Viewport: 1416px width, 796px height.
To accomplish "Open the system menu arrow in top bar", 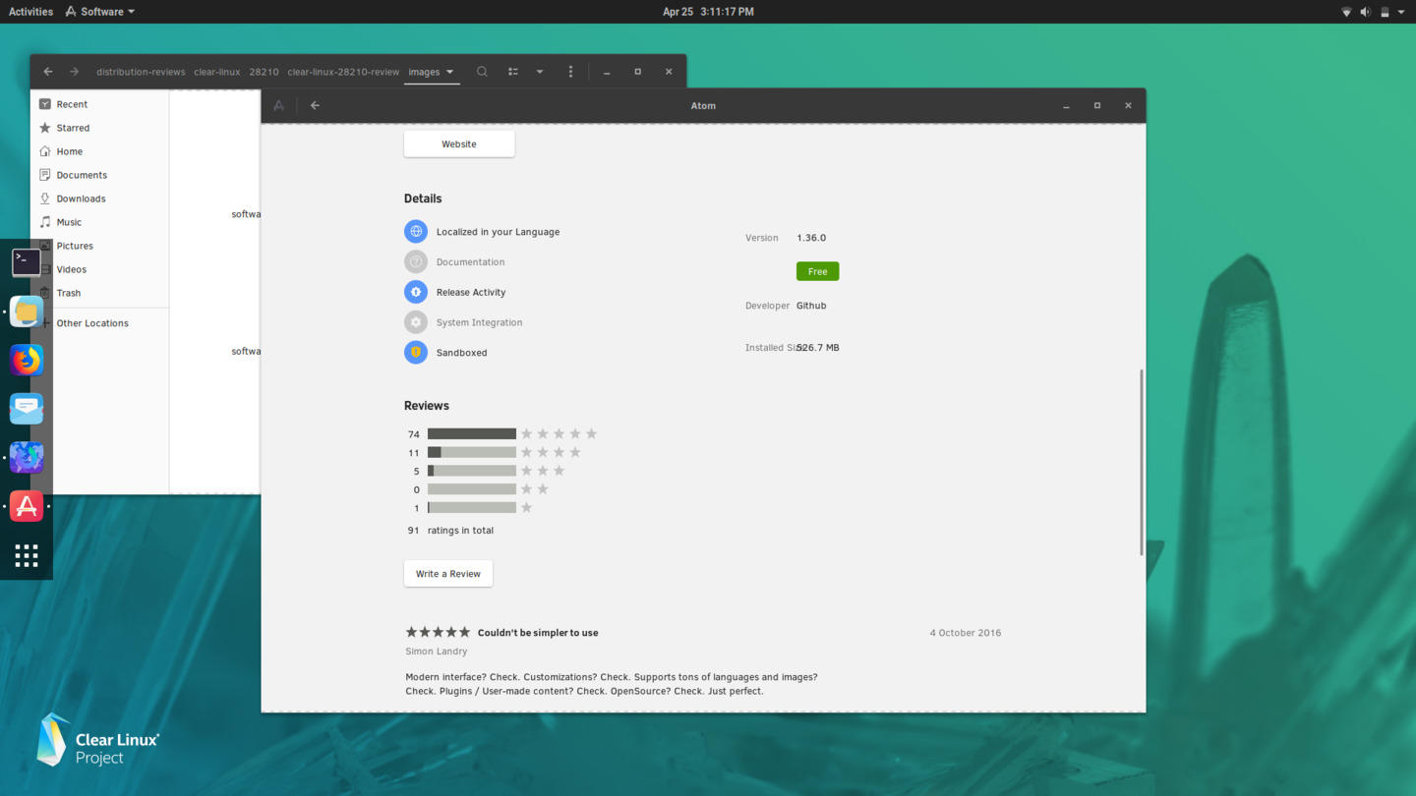I will (x=1401, y=12).
